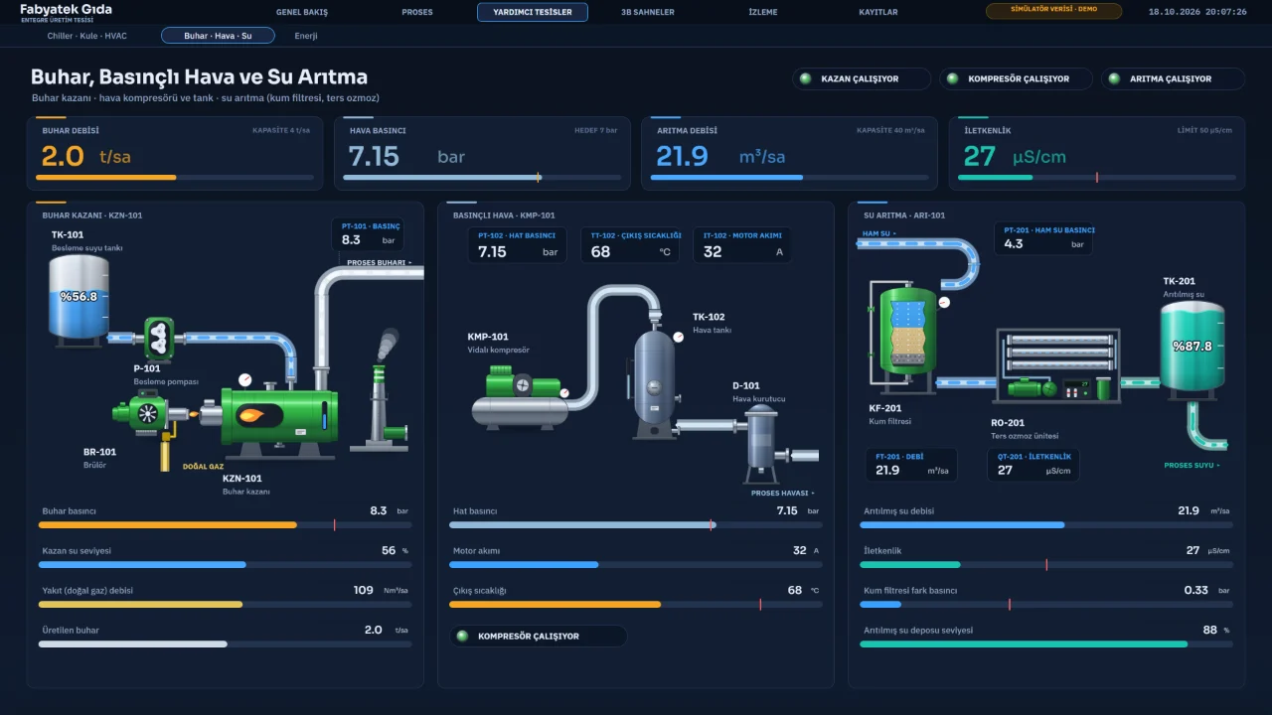Open the GENEL BAKIŞ tab
1272x715 pixels.
pyautogui.click(x=302, y=12)
